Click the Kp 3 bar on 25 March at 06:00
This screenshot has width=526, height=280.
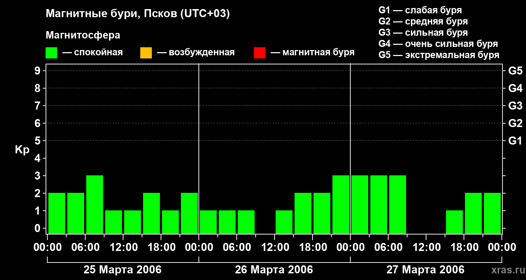tap(95, 204)
